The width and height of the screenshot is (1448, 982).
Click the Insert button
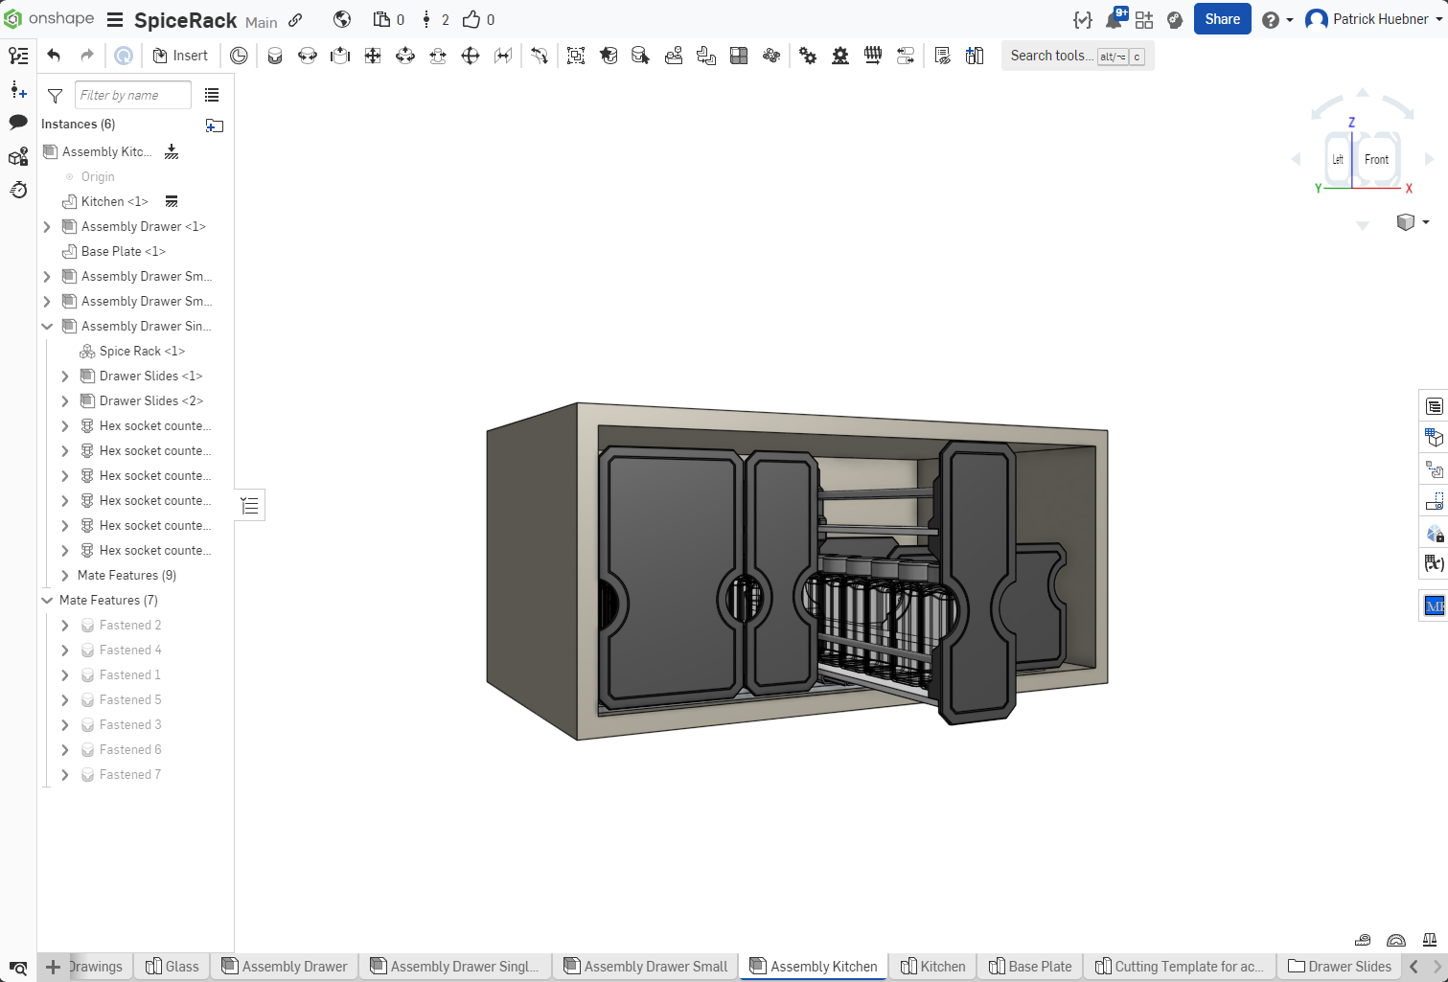point(180,56)
